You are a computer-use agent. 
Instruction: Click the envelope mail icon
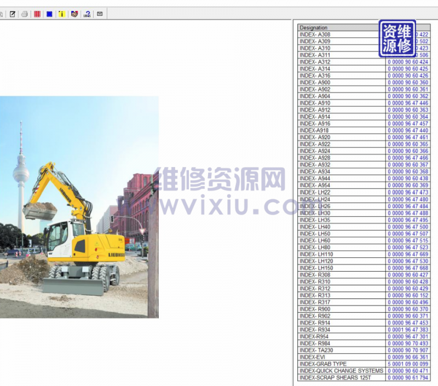100,14
